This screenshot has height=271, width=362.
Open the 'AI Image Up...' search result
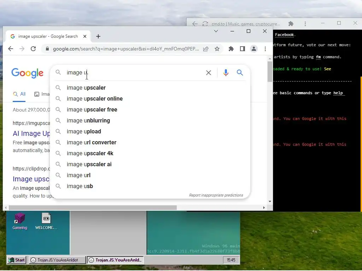click(31, 133)
